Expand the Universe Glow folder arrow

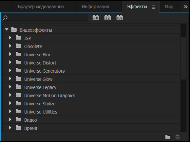10,79
